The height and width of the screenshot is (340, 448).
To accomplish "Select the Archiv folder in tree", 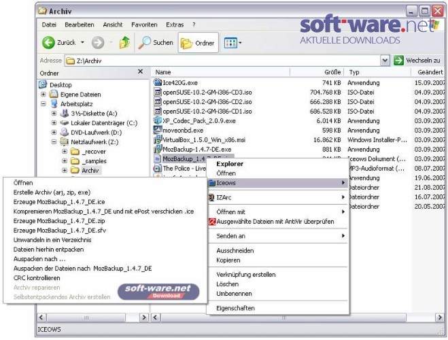I will coord(90,171).
